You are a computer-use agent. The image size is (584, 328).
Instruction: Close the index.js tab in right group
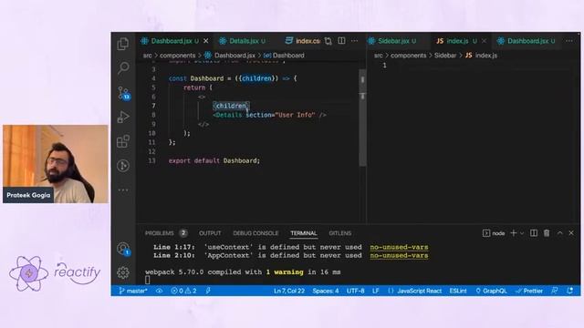(x=484, y=41)
